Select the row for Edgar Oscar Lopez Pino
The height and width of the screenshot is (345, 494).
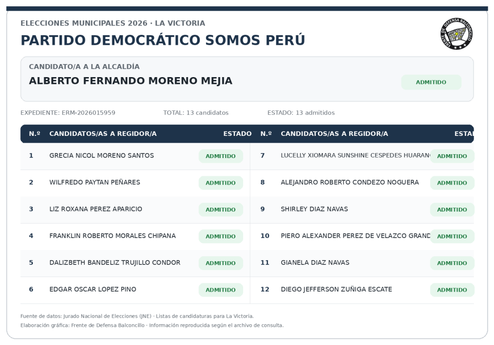[x=135, y=290]
